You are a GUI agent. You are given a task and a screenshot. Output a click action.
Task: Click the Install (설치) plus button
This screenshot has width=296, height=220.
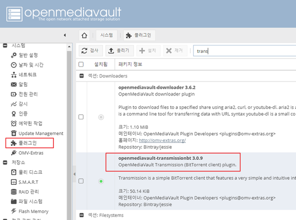148,50
